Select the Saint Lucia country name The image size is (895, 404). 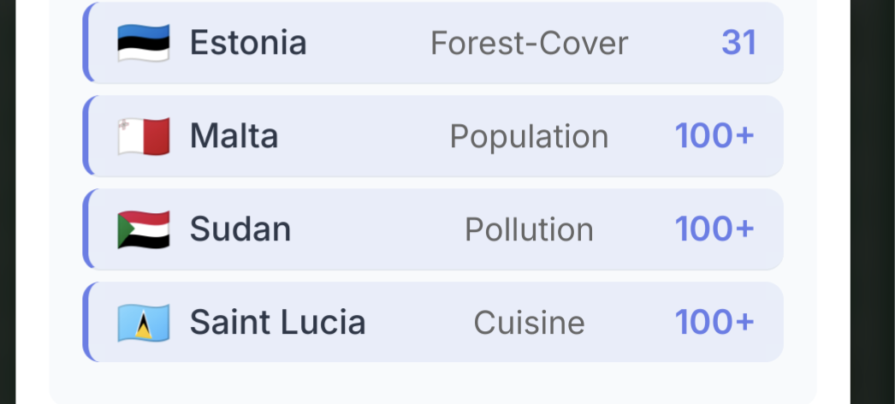pyautogui.click(x=277, y=323)
